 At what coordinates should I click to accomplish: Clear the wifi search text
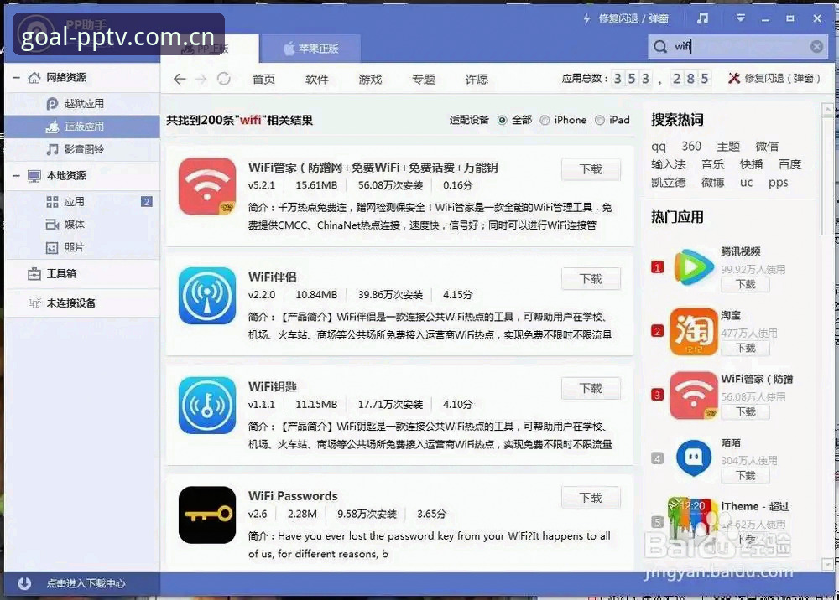click(816, 46)
